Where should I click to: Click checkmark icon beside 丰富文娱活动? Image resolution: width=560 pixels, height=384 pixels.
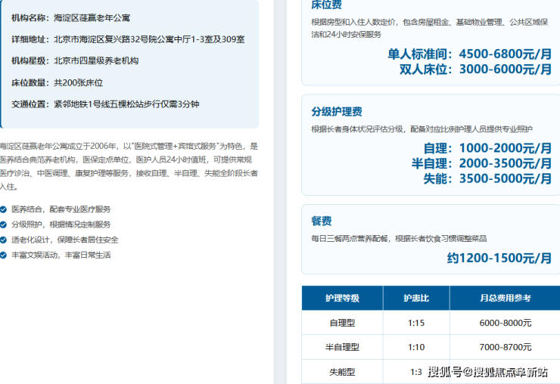click(3, 255)
